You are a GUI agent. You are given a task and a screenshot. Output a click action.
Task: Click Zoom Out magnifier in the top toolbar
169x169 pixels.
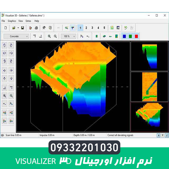click(55, 36)
